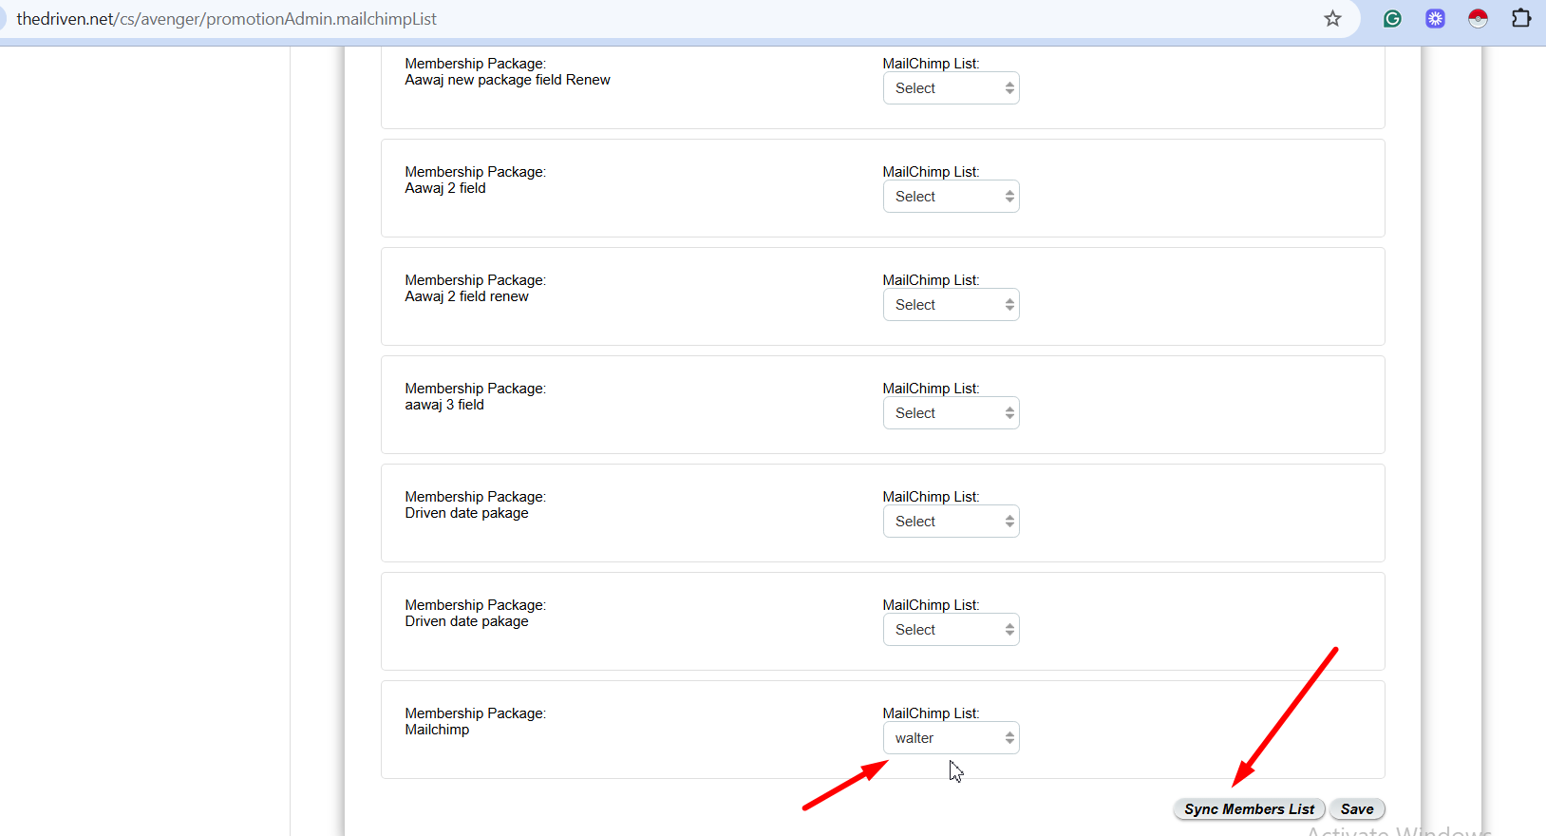The height and width of the screenshot is (836, 1546).
Task: Click the Save button
Action: click(x=1357, y=809)
